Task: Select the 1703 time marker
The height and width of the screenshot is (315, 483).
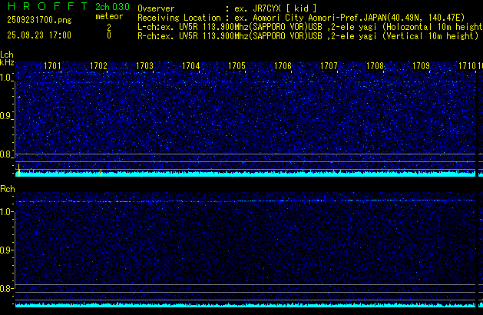Action: pyautogui.click(x=144, y=66)
